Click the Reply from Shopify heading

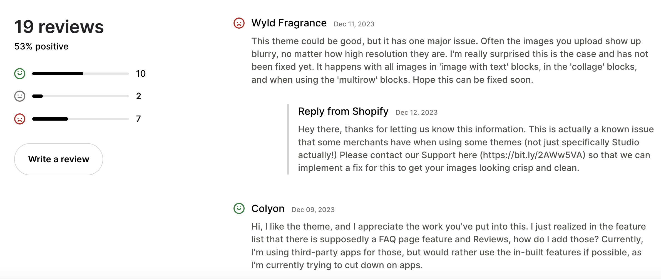343,111
